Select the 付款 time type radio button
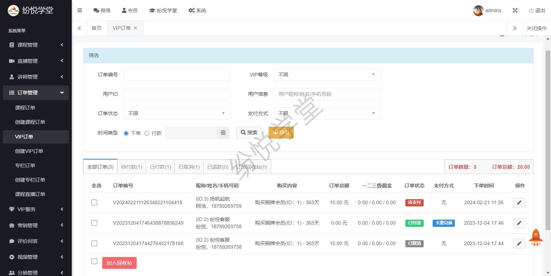 point(147,133)
